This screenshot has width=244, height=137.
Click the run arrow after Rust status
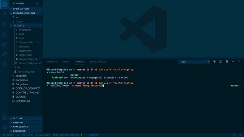point(81,135)
